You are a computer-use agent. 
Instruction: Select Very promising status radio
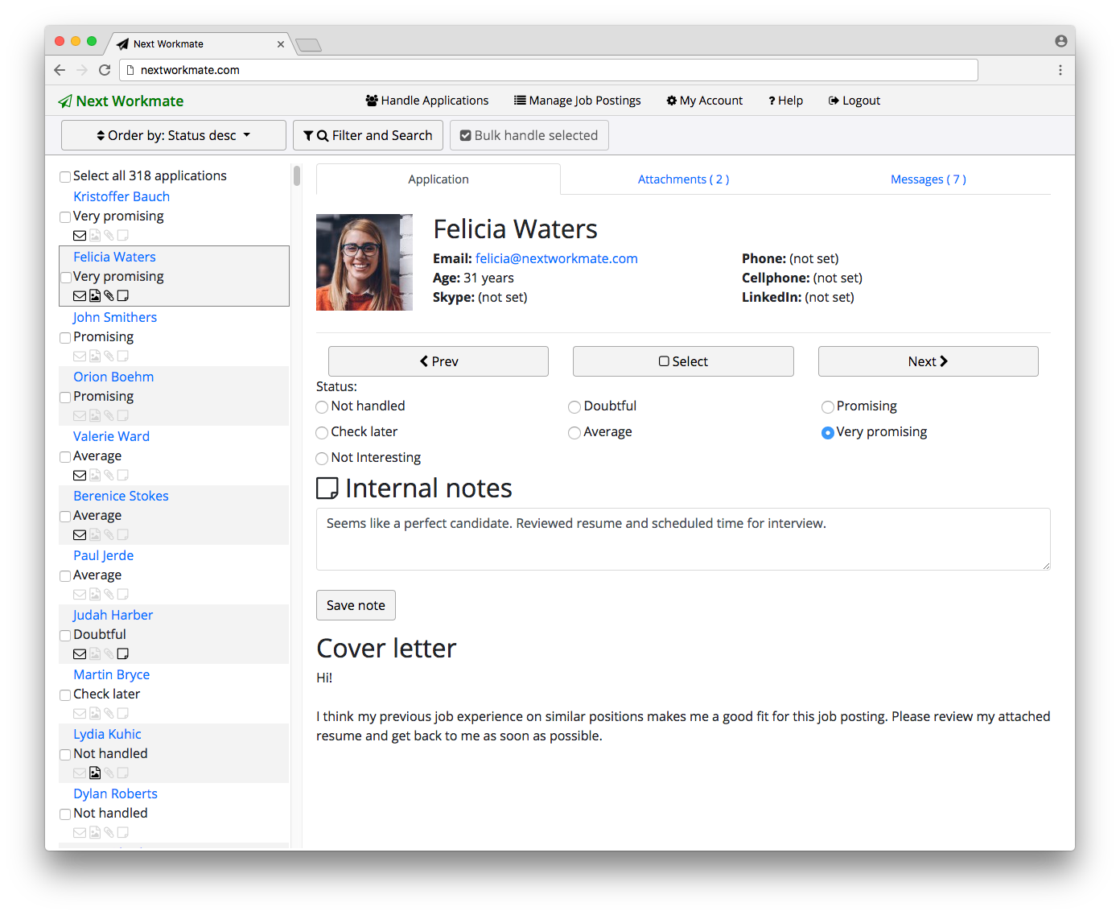(827, 433)
